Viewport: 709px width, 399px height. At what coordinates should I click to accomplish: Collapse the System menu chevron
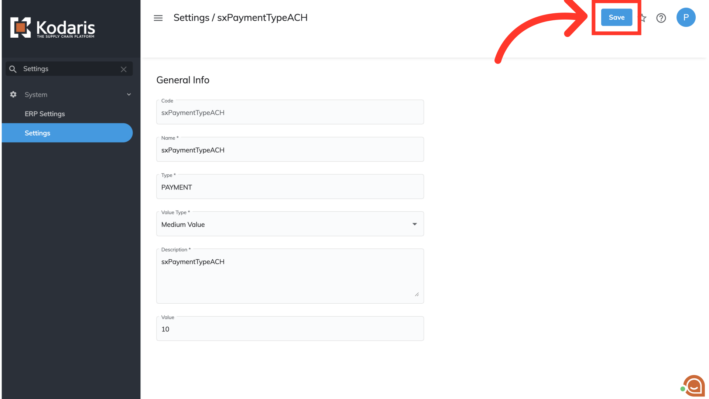click(x=129, y=95)
